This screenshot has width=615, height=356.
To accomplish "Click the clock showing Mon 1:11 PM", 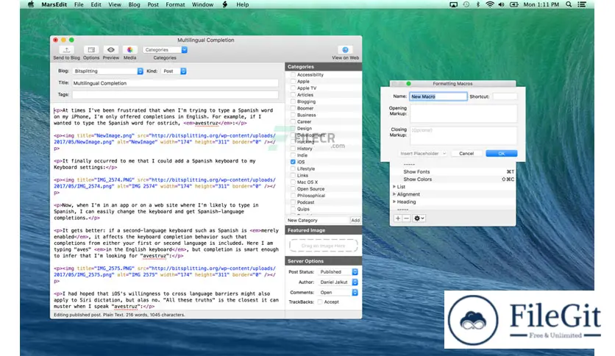I will pyautogui.click(x=541, y=4).
